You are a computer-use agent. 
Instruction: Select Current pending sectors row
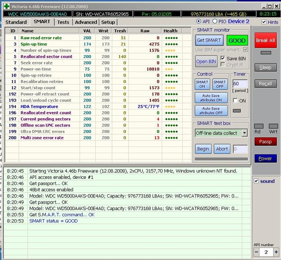tap(98, 119)
